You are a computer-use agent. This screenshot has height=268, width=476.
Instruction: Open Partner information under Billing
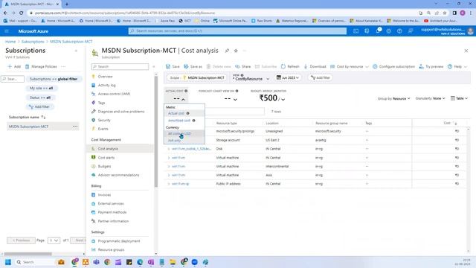113,221
